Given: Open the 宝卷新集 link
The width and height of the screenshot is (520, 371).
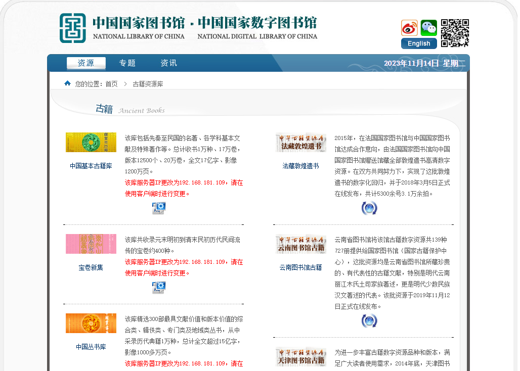Looking at the screenshot, I should [x=91, y=268].
